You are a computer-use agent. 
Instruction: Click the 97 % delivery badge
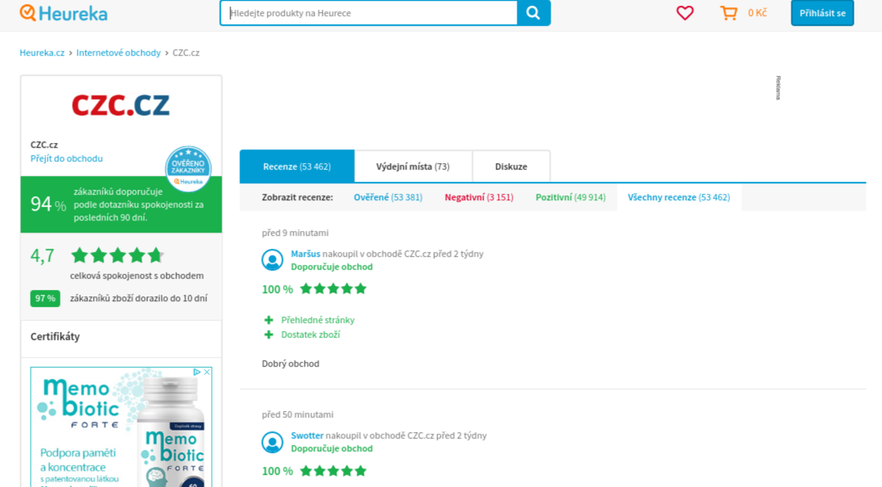pos(45,298)
